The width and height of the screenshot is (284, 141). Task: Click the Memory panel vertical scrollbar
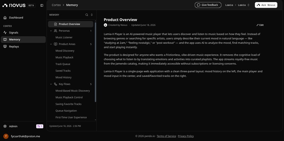tap(95, 62)
